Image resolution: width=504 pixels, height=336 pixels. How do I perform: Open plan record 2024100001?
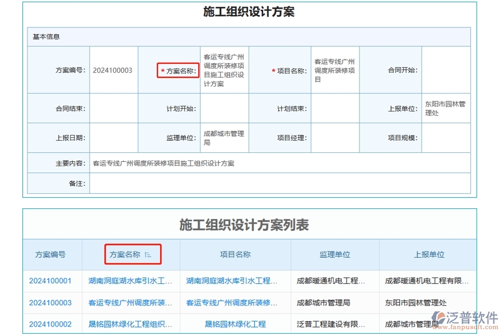(x=53, y=281)
